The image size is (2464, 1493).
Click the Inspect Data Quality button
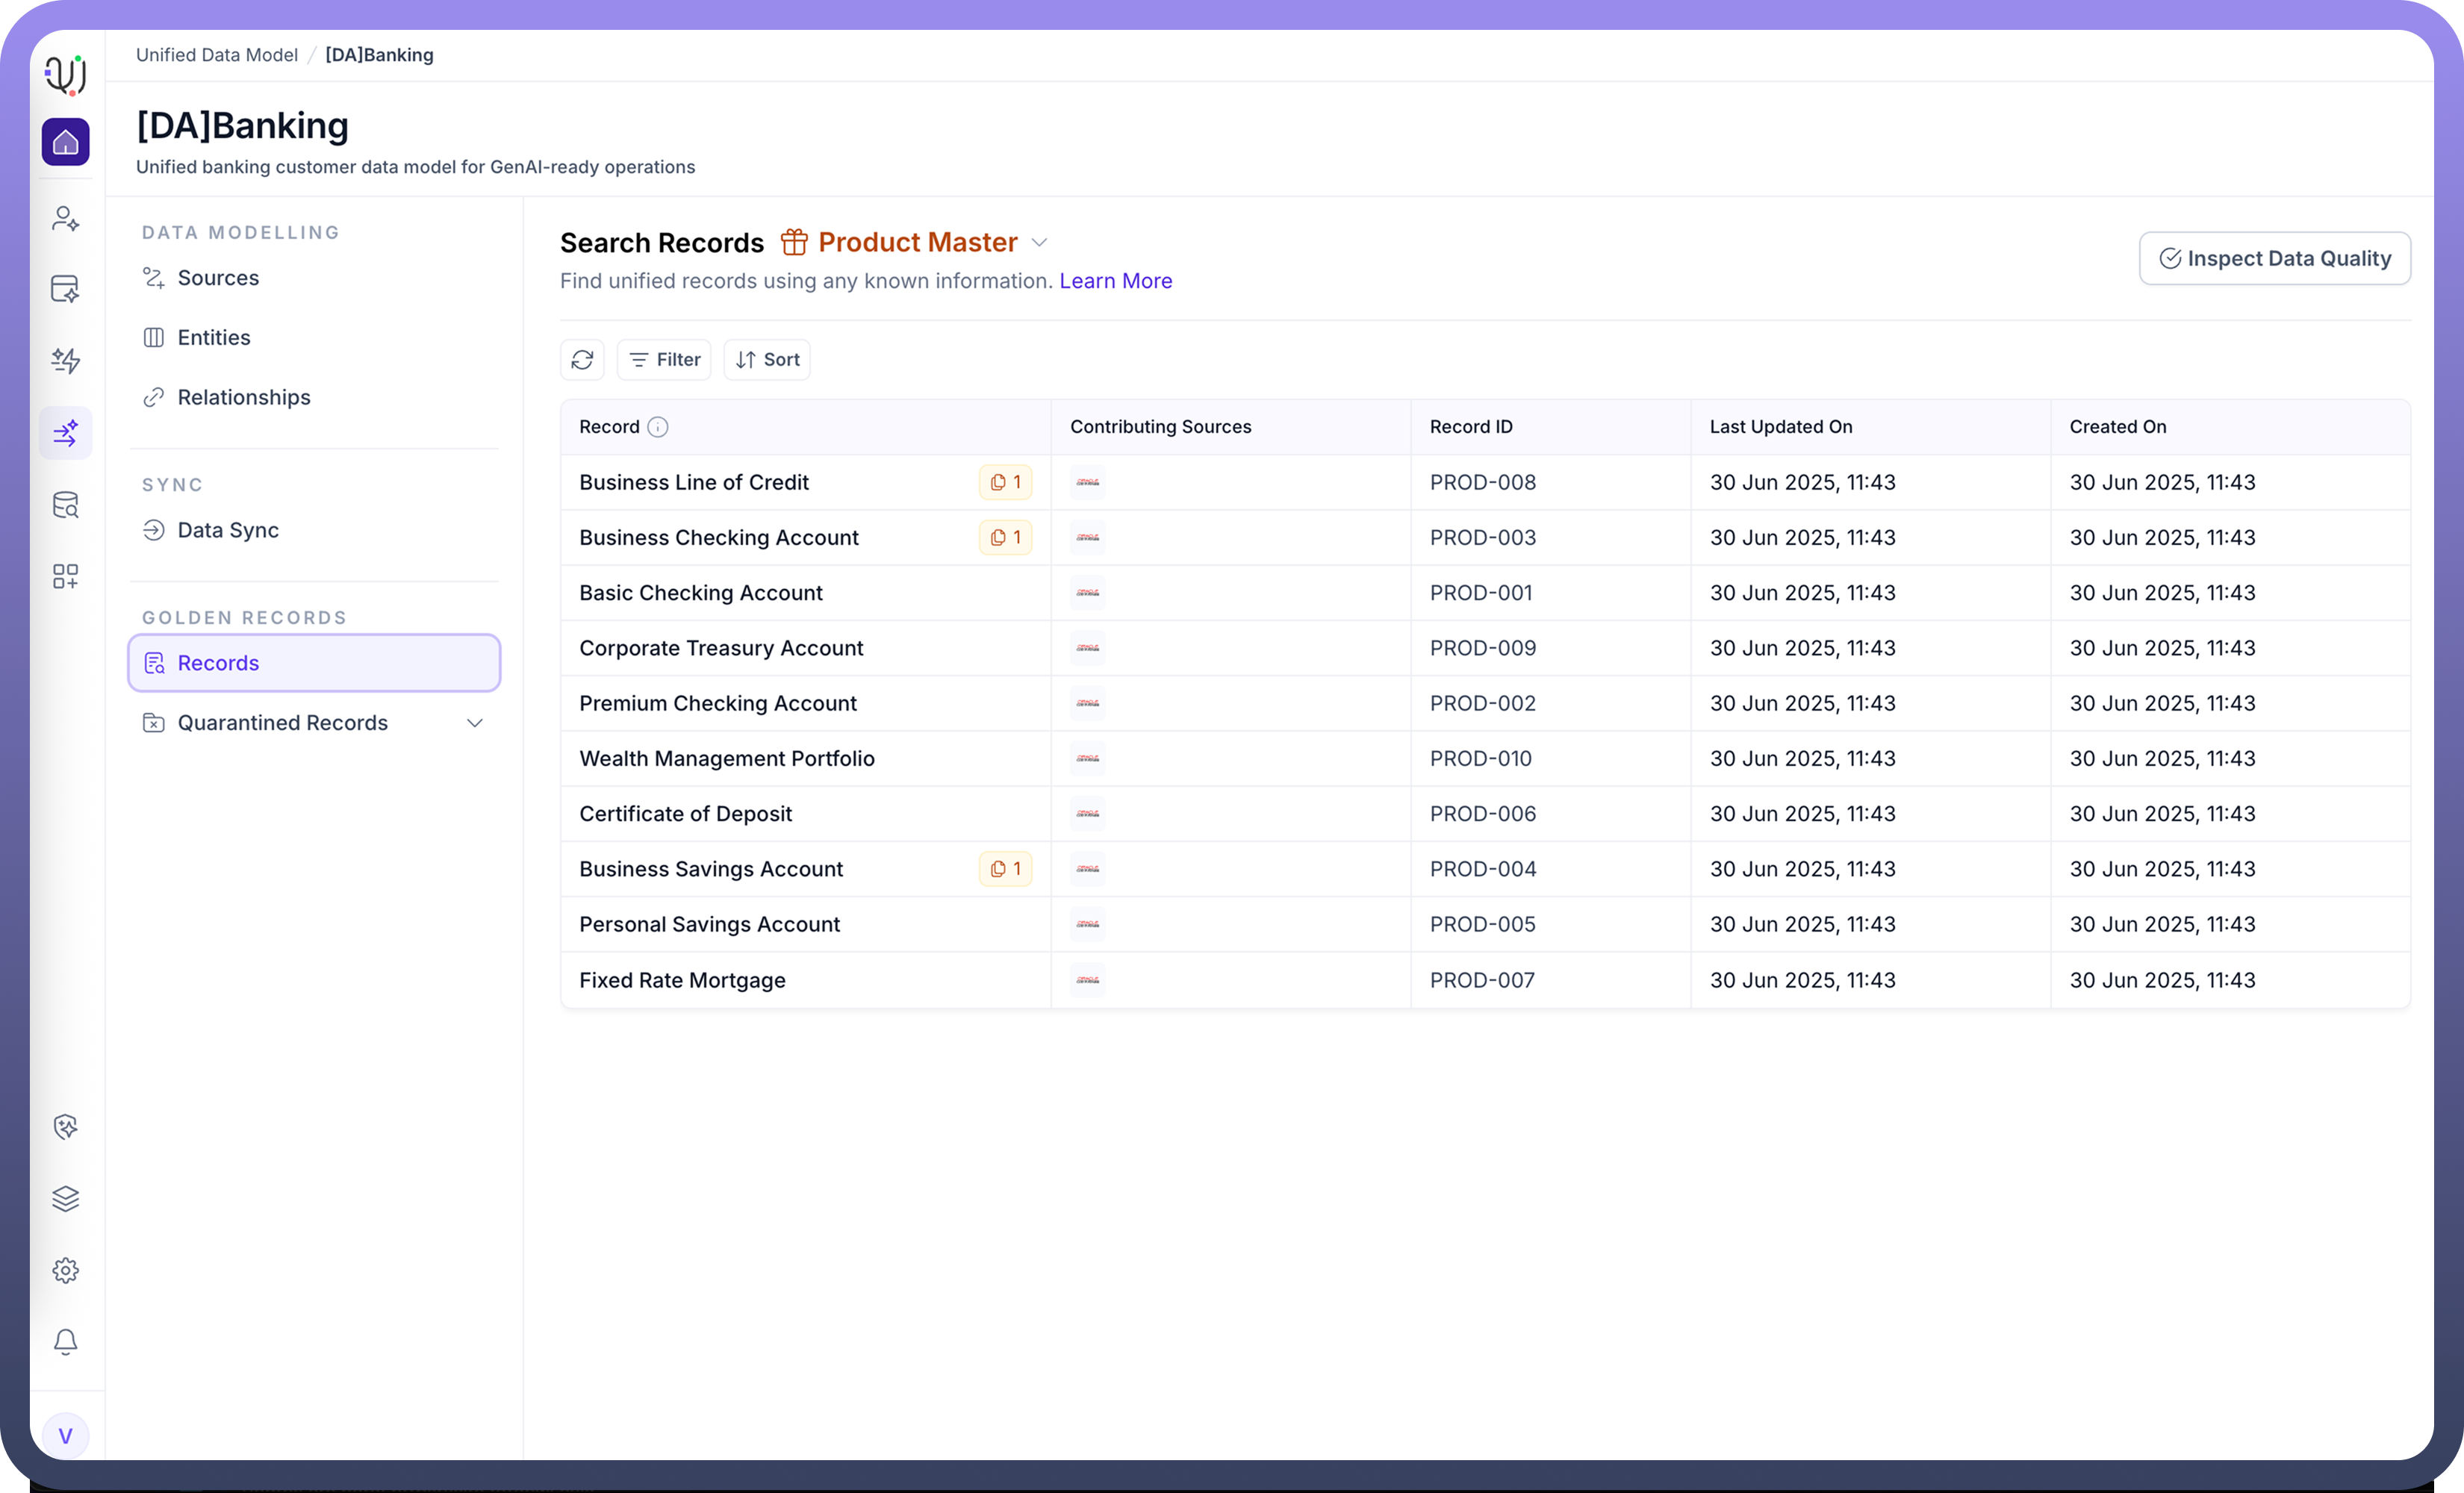[2274, 259]
